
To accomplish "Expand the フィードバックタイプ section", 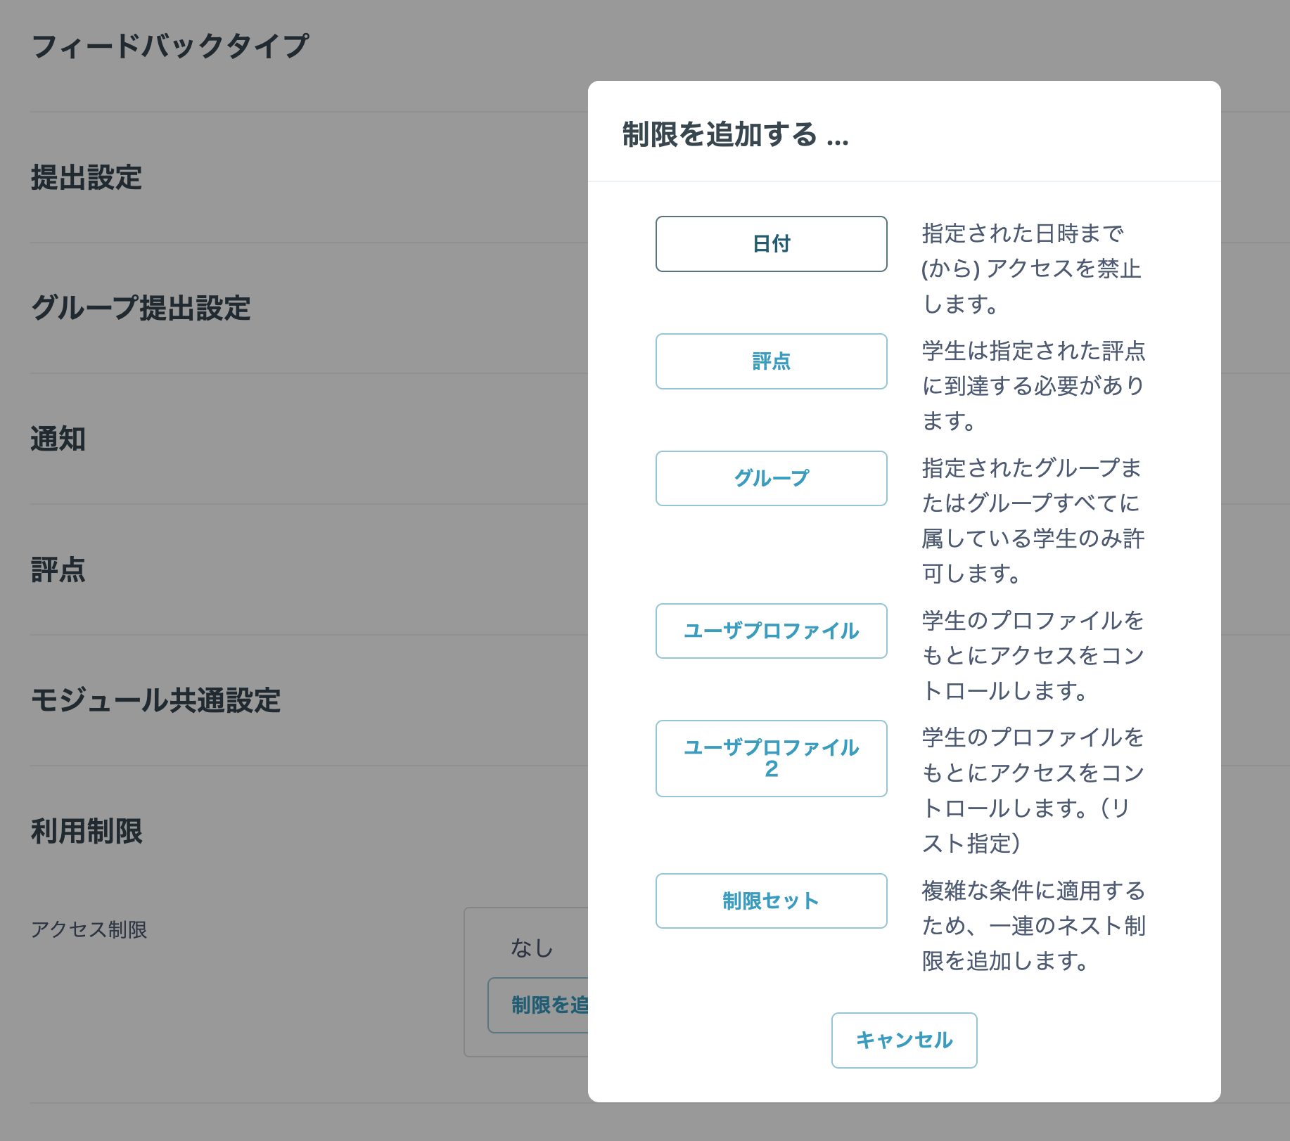I will 170,46.
